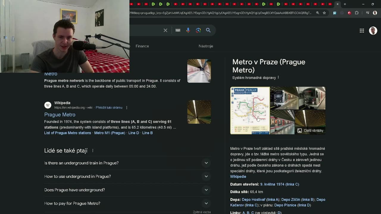Open options next to Systém hromadné dopravy
Viewport: 381px width, 214px height.
pyautogui.click(x=278, y=78)
